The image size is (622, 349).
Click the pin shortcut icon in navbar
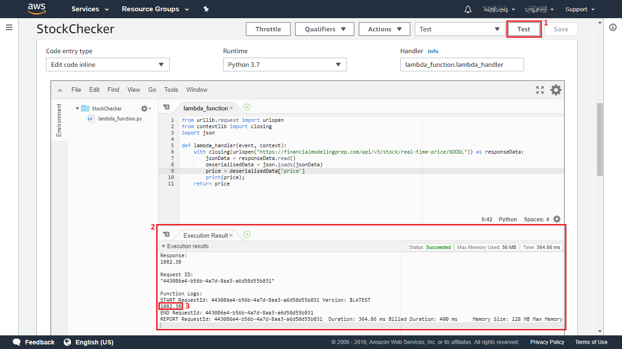click(206, 9)
